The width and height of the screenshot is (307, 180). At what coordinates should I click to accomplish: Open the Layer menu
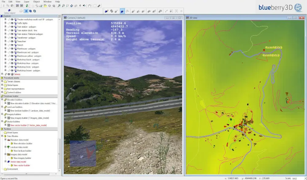[x=26, y=2]
